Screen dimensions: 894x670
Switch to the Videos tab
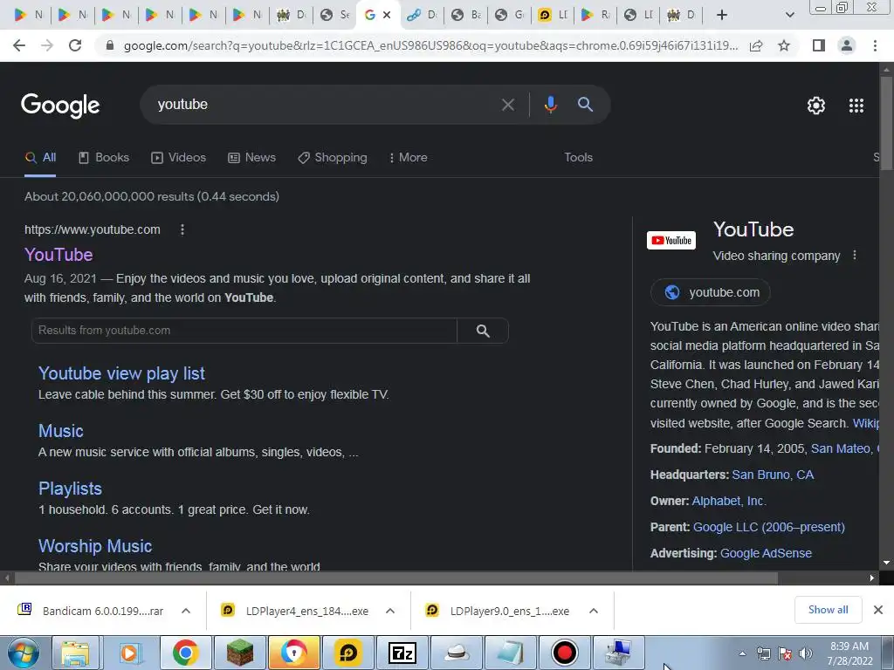click(x=178, y=158)
